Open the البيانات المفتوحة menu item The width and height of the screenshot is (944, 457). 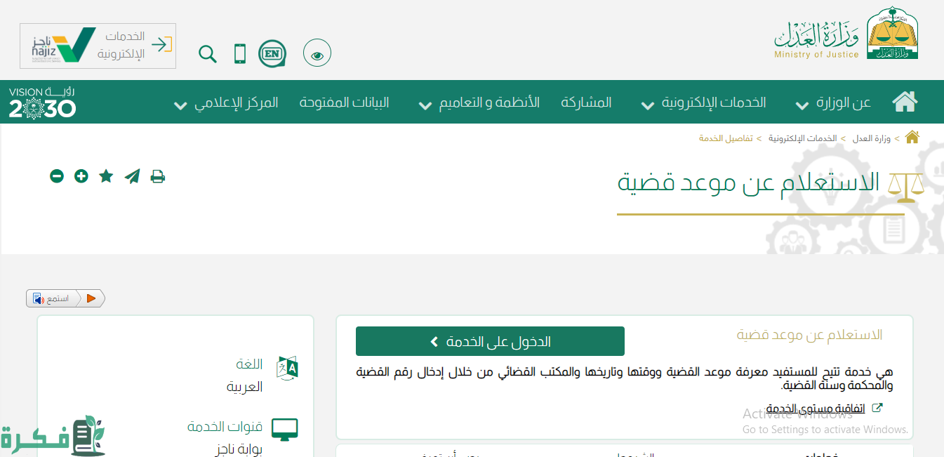tap(344, 102)
